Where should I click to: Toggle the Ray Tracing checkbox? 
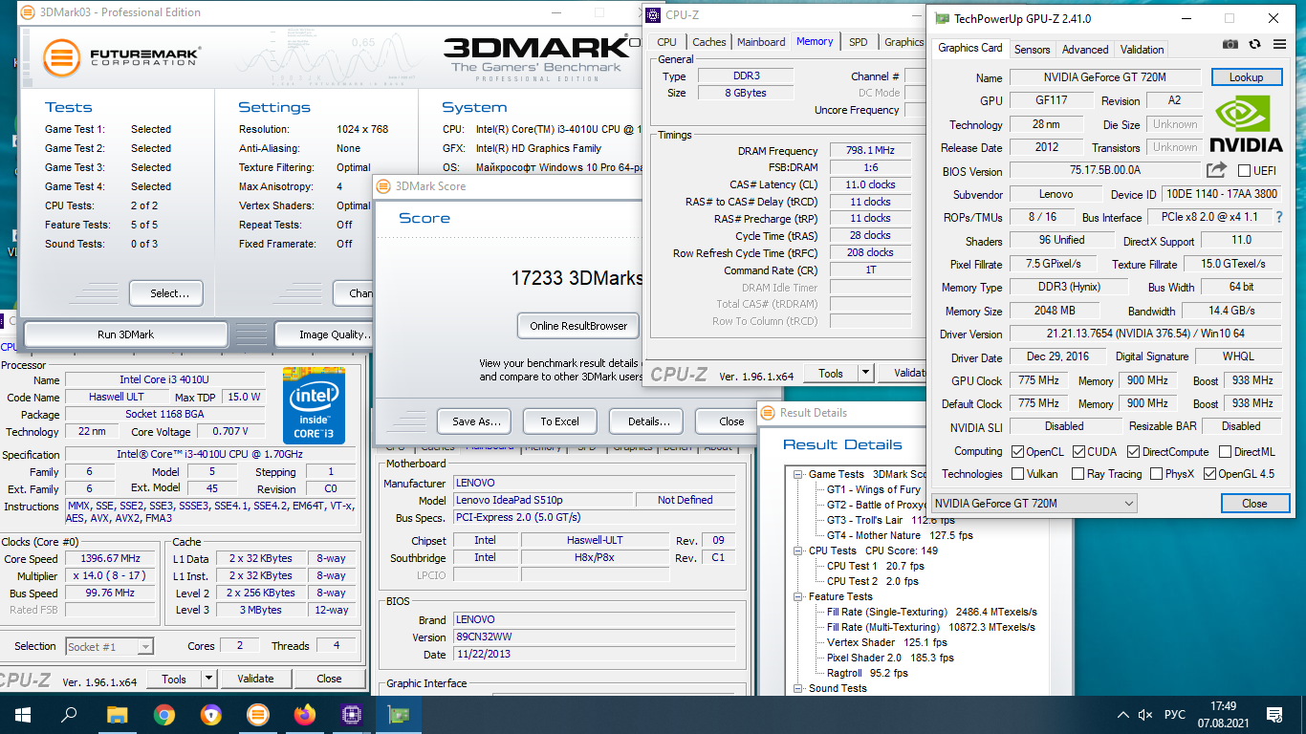pyautogui.click(x=1078, y=473)
